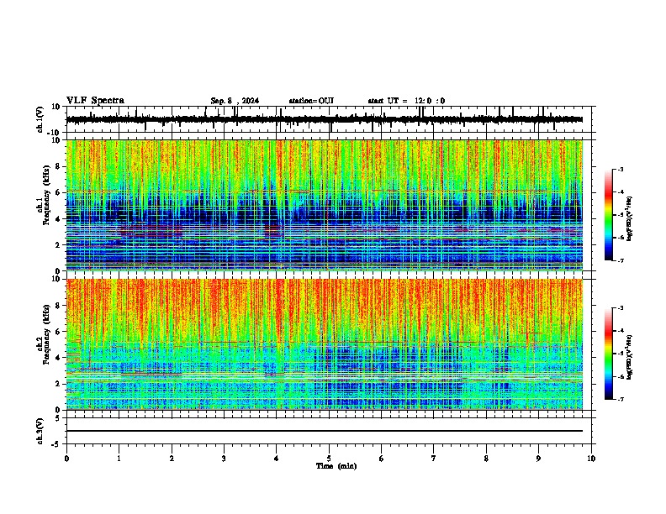The height and width of the screenshot is (514, 666).
Task: Click the ch.2 "Frequency (kHz)" axis label
Action: pyautogui.click(x=46, y=334)
